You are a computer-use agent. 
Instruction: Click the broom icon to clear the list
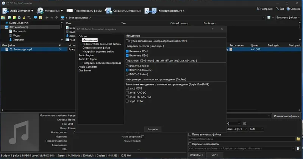click(x=24, y=17)
